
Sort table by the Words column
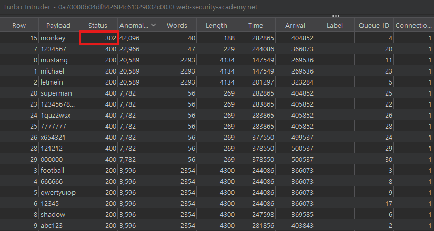(176, 25)
